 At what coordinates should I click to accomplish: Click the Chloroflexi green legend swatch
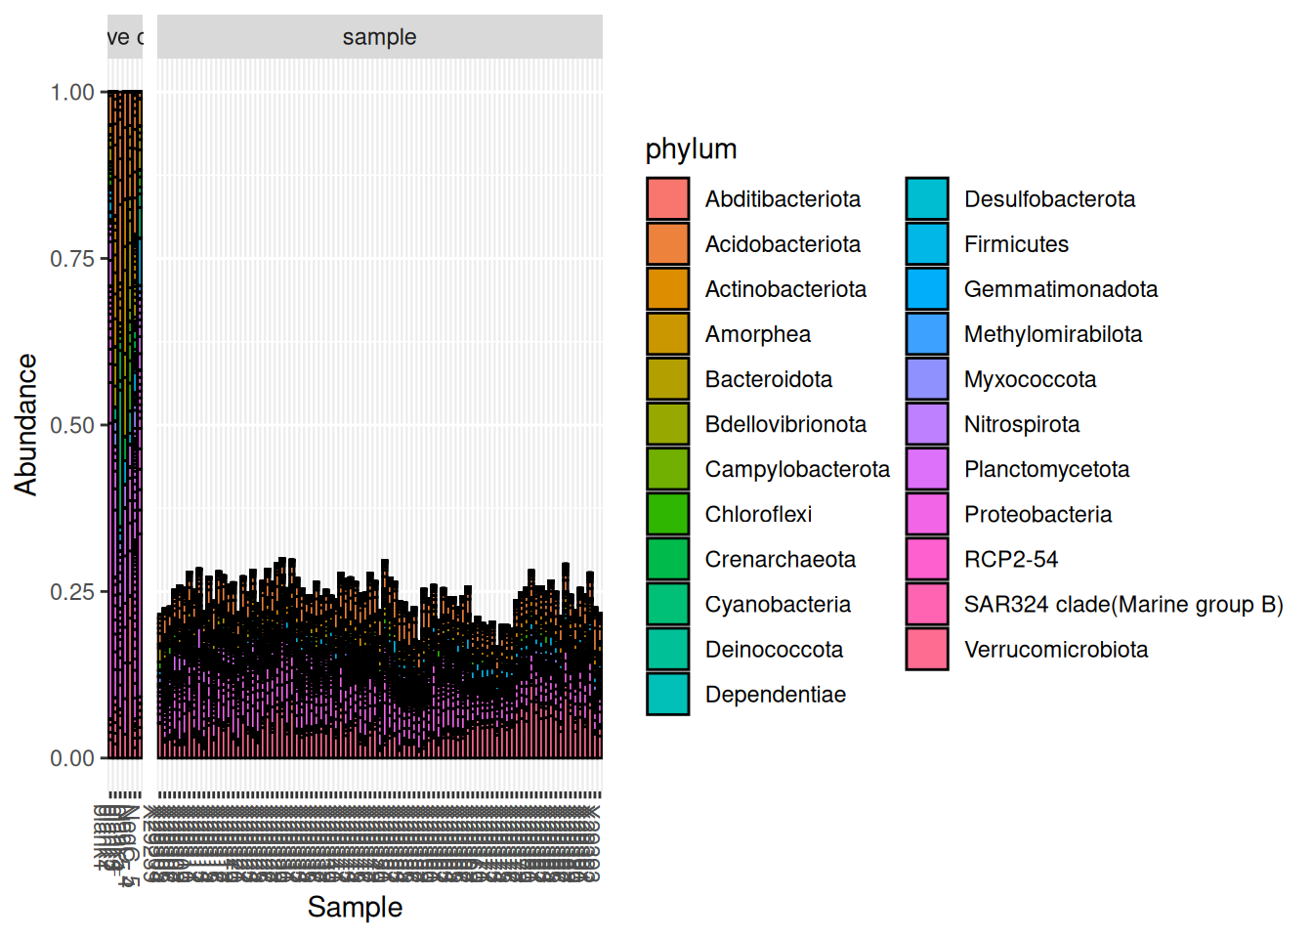[667, 514]
